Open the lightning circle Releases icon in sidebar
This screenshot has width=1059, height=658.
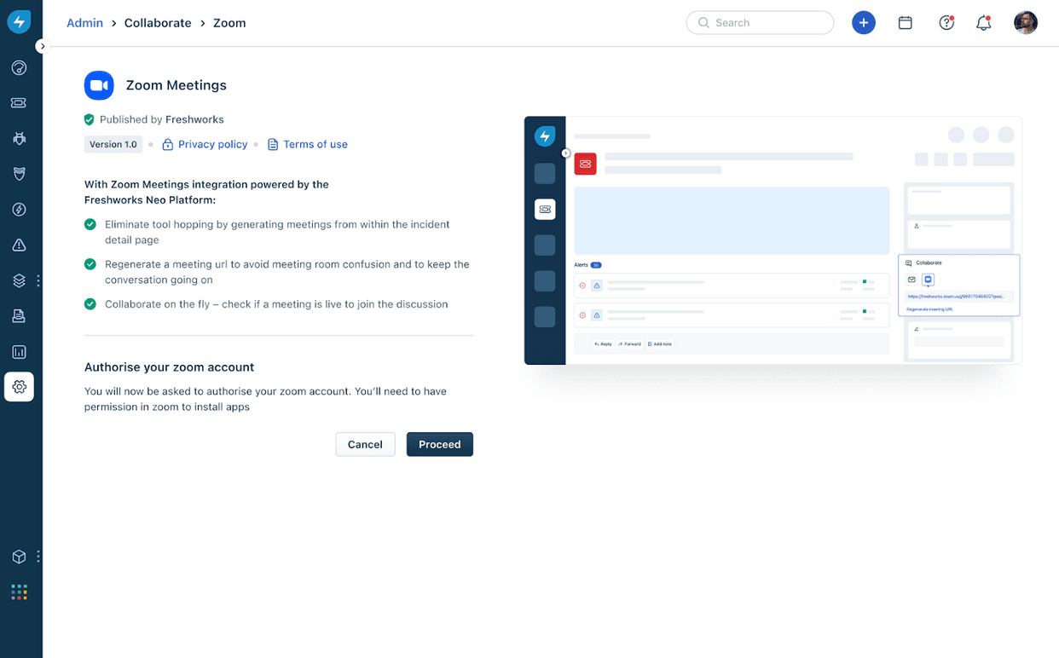(19, 210)
